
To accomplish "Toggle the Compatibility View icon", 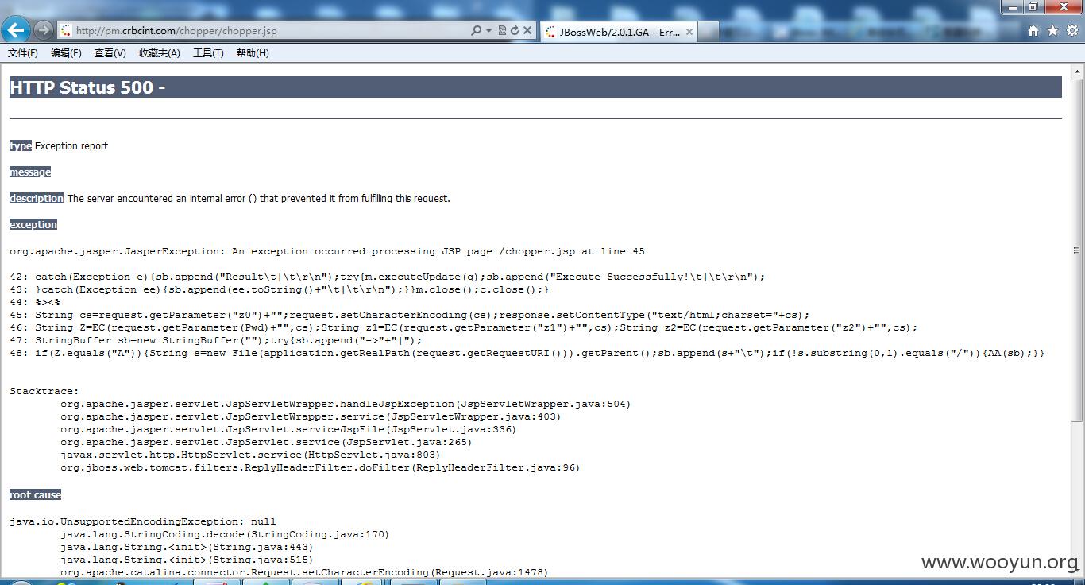I will point(502,31).
